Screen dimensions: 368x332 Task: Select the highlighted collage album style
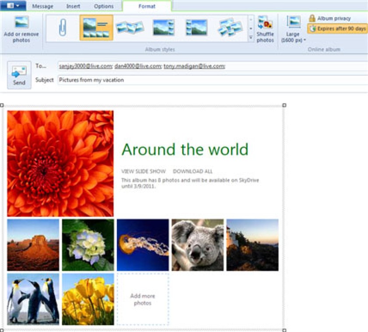click(96, 28)
